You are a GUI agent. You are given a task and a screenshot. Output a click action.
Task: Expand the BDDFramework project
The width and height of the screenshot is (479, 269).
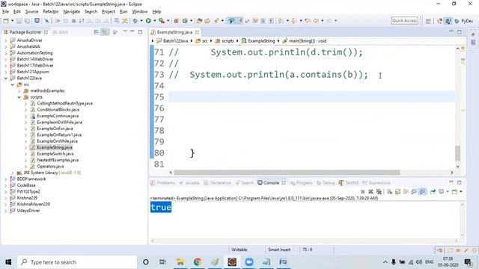point(6,179)
